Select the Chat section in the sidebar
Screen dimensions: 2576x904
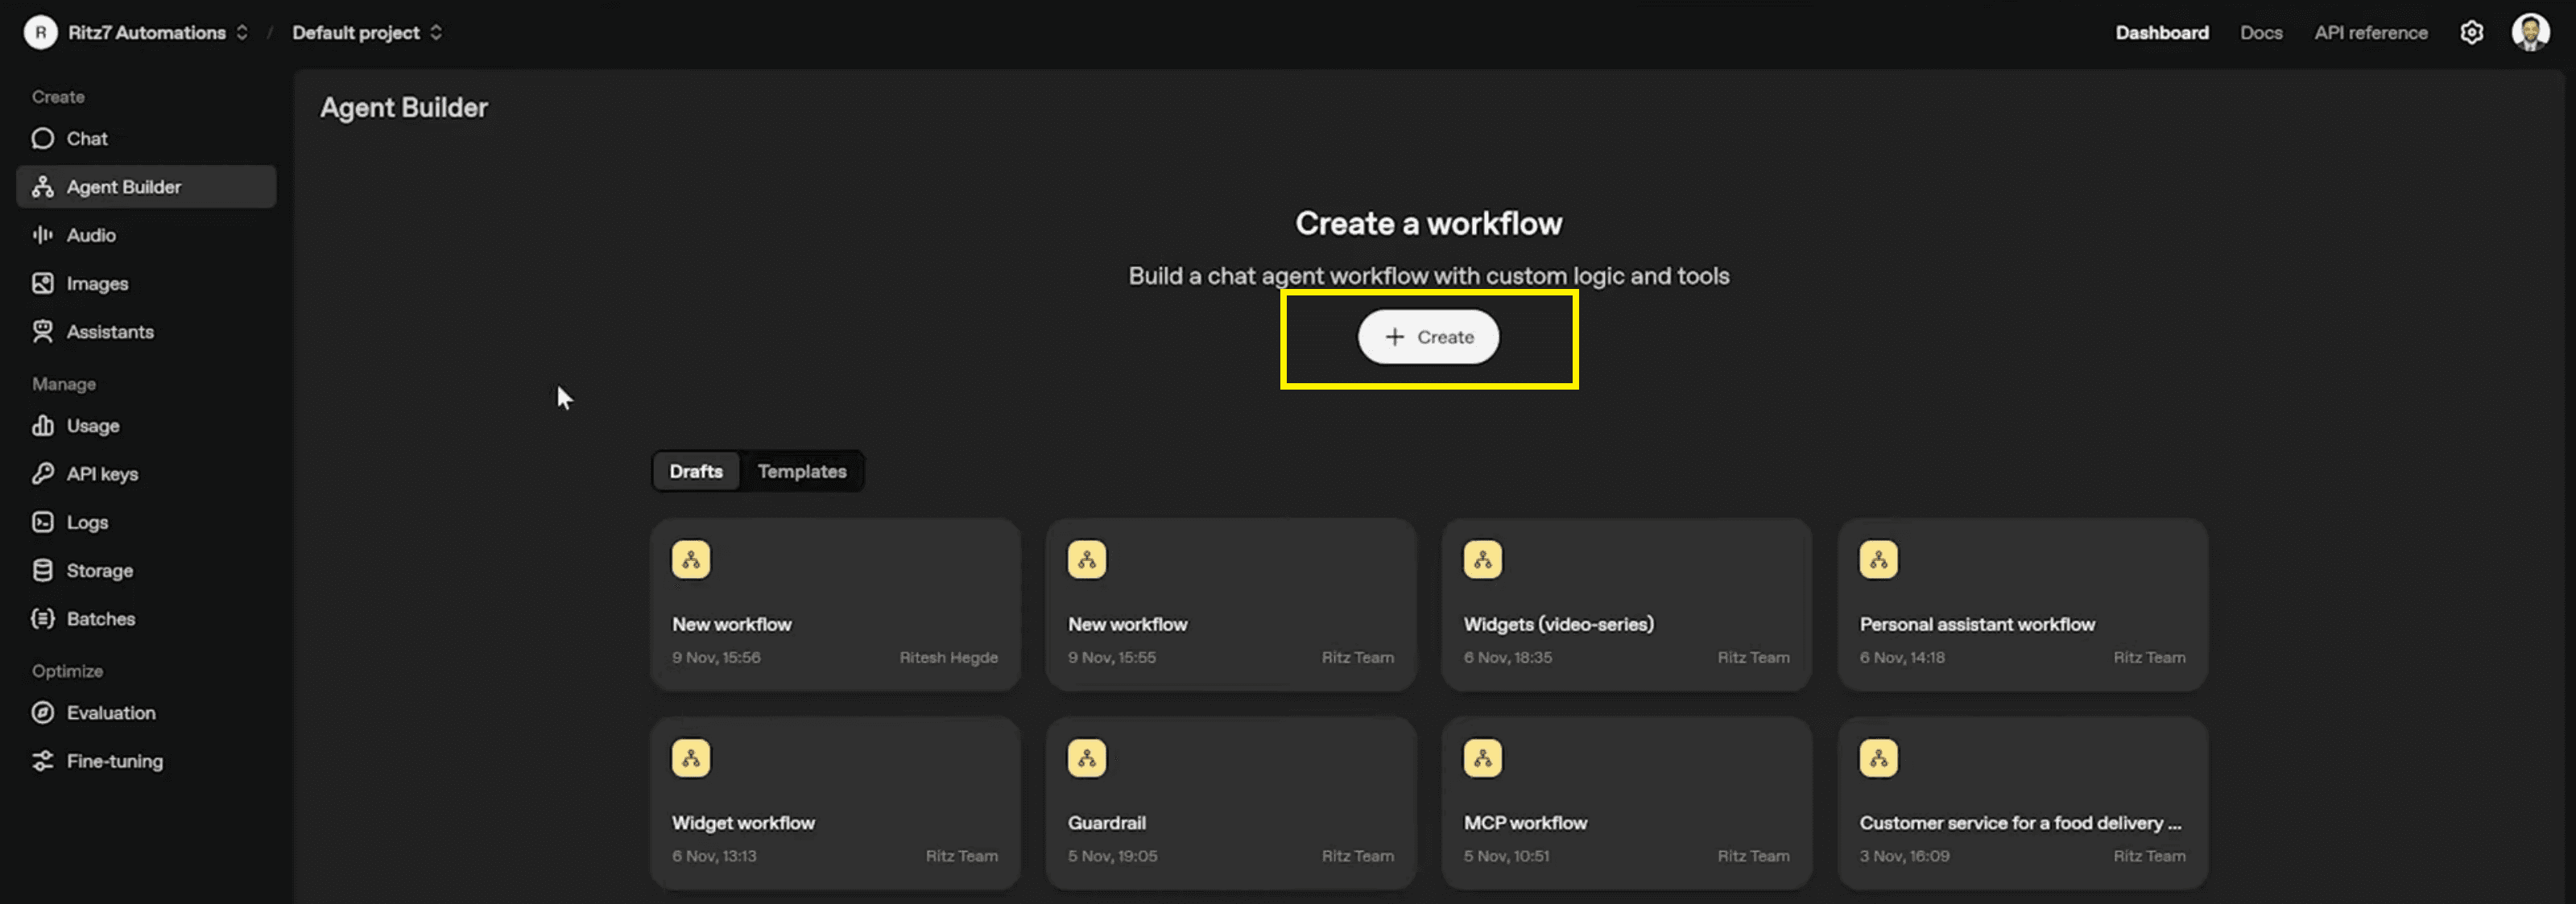click(x=85, y=138)
